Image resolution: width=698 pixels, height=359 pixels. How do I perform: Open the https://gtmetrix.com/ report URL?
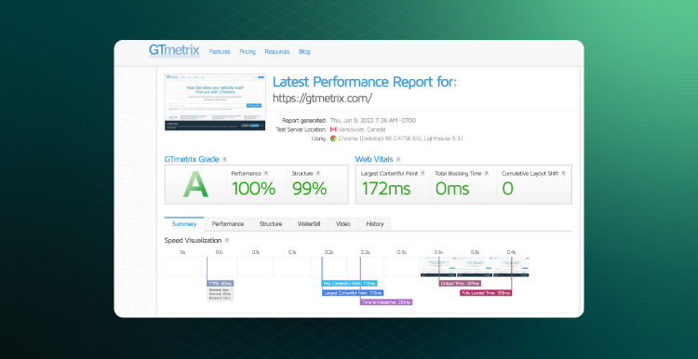[x=322, y=99]
